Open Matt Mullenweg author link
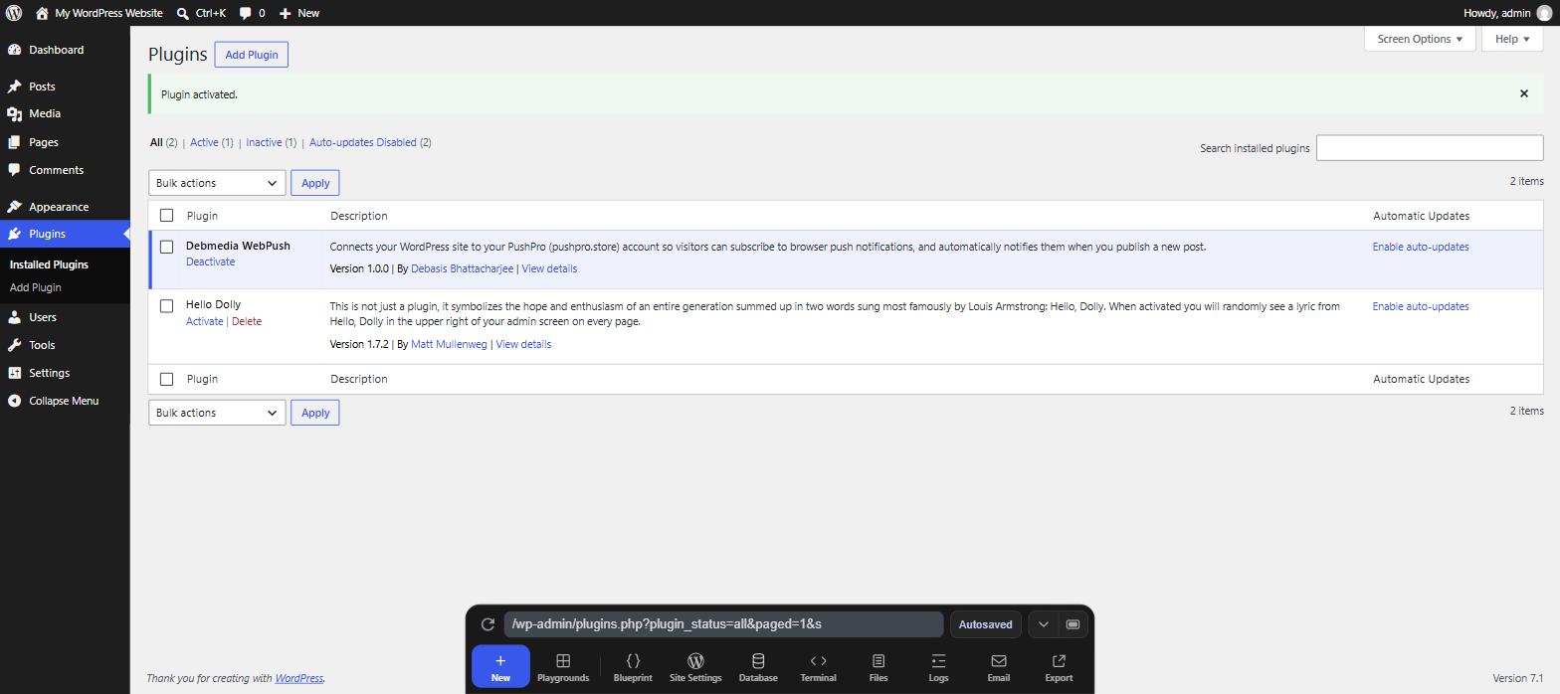Viewport: 1560px width, 694px height. click(449, 344)
